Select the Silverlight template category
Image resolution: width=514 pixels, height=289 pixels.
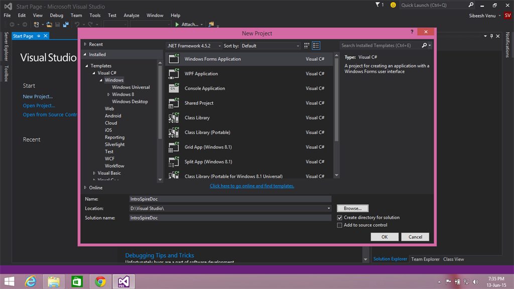[x=114, y=145]
